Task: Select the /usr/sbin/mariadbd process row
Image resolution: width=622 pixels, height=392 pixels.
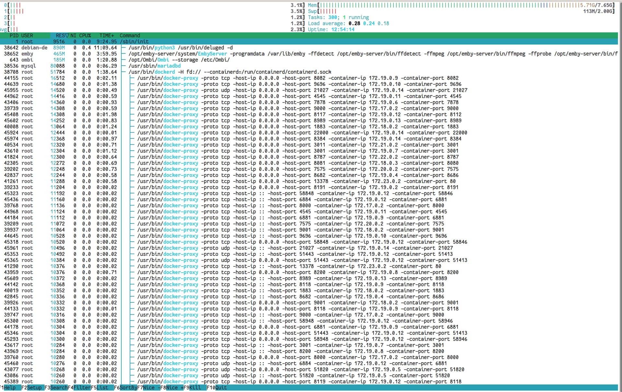Action: (309, 66)
